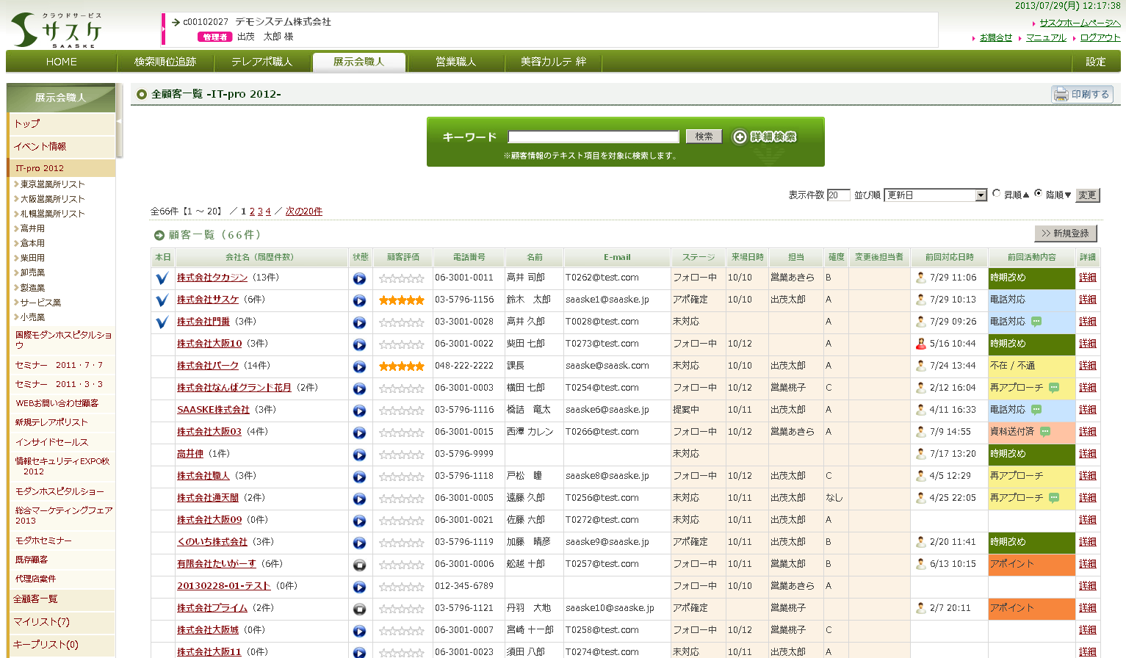Image resolution: width=1126 pixels, height=658 pixels.
Task: Click comment bubble in 資料送付済 cell
Action: pyautogui.click(x=1045, y=432)
